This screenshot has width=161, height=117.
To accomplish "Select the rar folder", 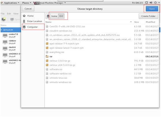I will [102, 56].
